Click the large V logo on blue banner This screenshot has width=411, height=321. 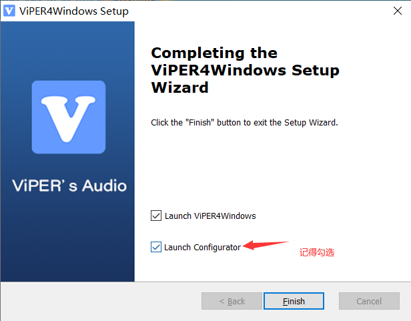pyautogui.click(x=69, y=117)
